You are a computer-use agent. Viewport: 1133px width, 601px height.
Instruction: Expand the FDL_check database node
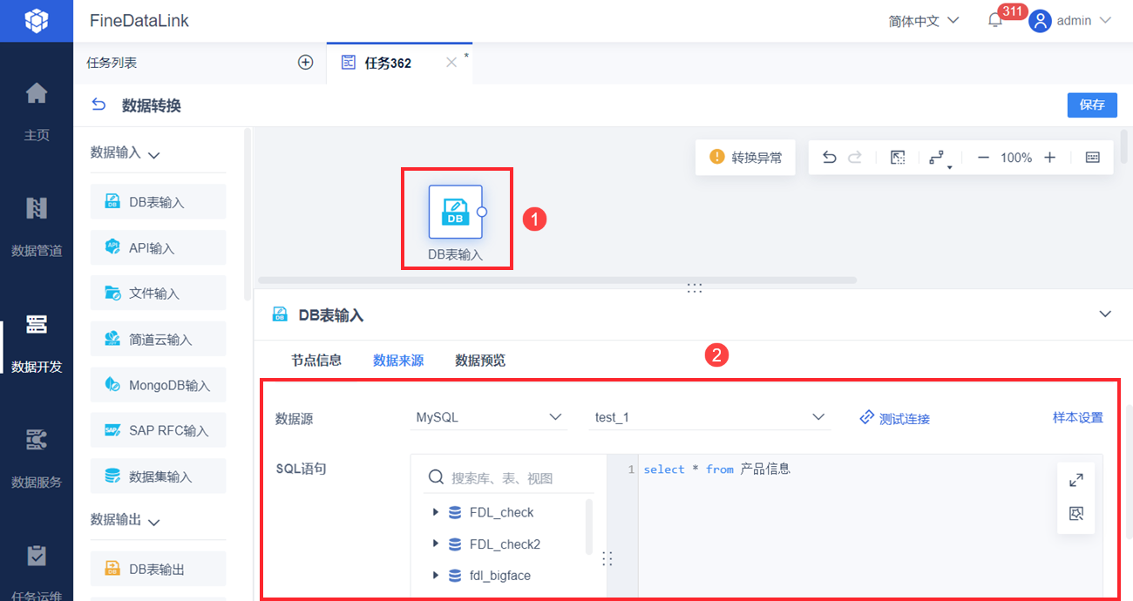(435, 512)
